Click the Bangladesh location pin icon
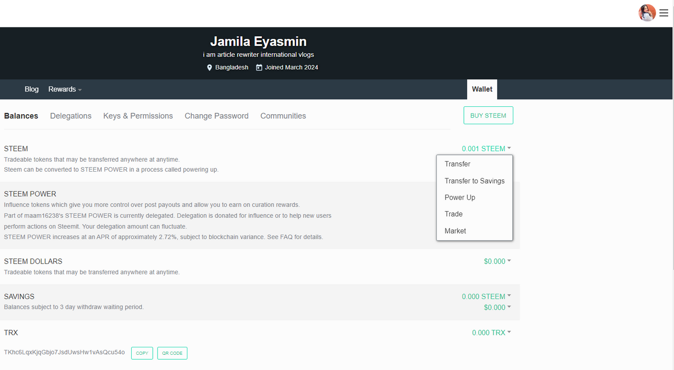Screen dimensions: 674x370 pyautogui.click(x=210, y=67)
